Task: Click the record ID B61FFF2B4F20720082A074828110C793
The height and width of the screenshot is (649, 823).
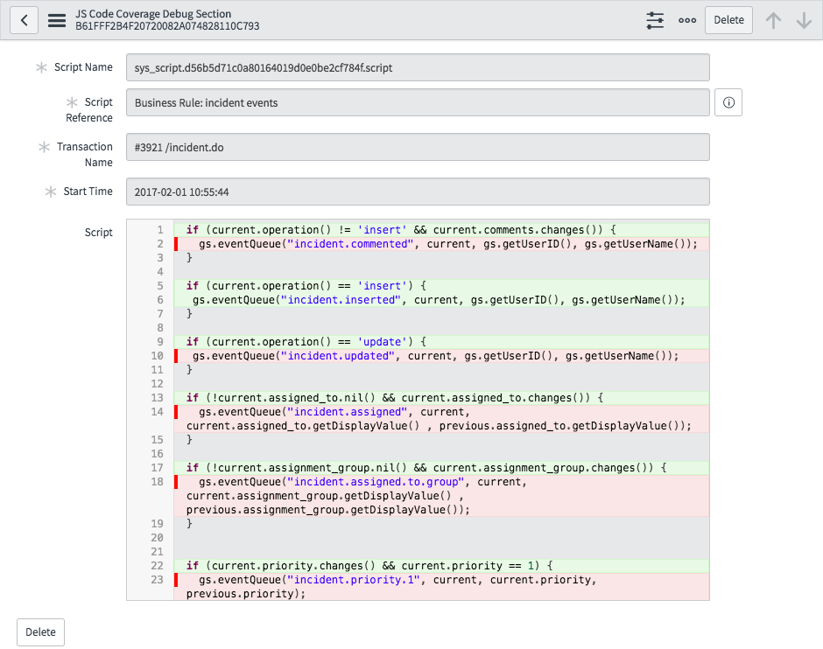Action: [x=167, y=26]
